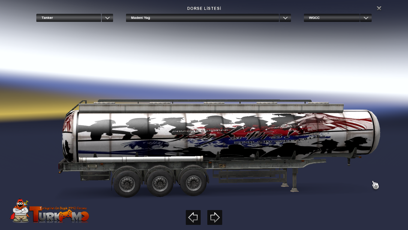
Task: Open the WGCC company field
Action: point(332,18)
